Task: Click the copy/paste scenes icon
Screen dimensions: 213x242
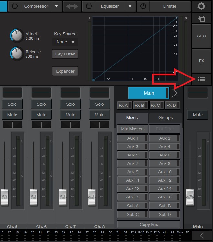Action: coord(201,18)
